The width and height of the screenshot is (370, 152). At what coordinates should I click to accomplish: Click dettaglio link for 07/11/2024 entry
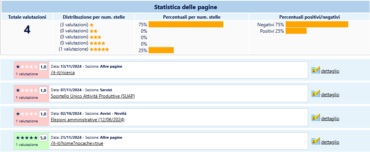click(330, 95)
